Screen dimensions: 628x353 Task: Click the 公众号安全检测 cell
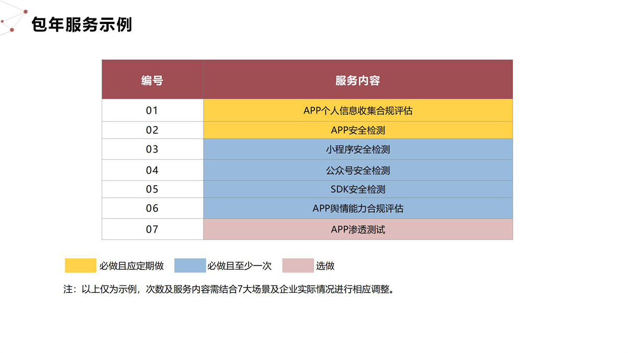(357, 170)
